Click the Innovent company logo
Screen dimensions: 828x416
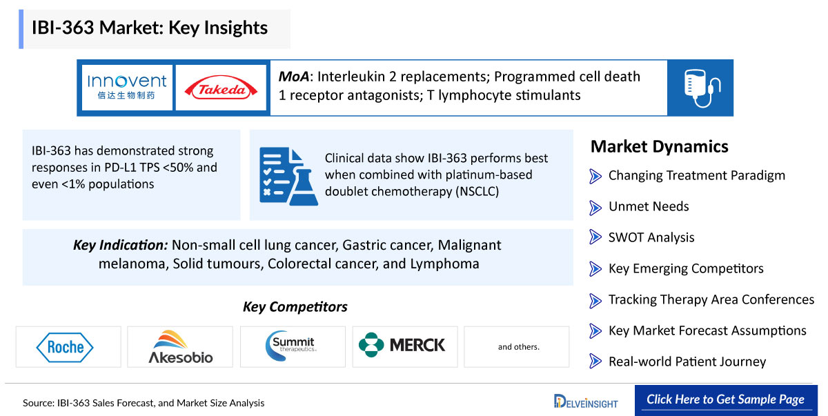pyautogui.click(x=127, y=88)
